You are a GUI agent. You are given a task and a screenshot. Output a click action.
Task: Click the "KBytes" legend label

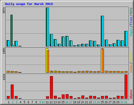tap(131, 94)
